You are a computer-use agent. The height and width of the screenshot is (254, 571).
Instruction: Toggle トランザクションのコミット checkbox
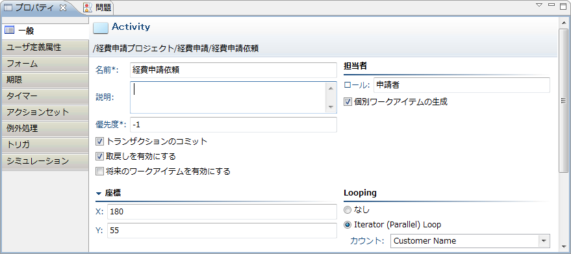point(99,142)
